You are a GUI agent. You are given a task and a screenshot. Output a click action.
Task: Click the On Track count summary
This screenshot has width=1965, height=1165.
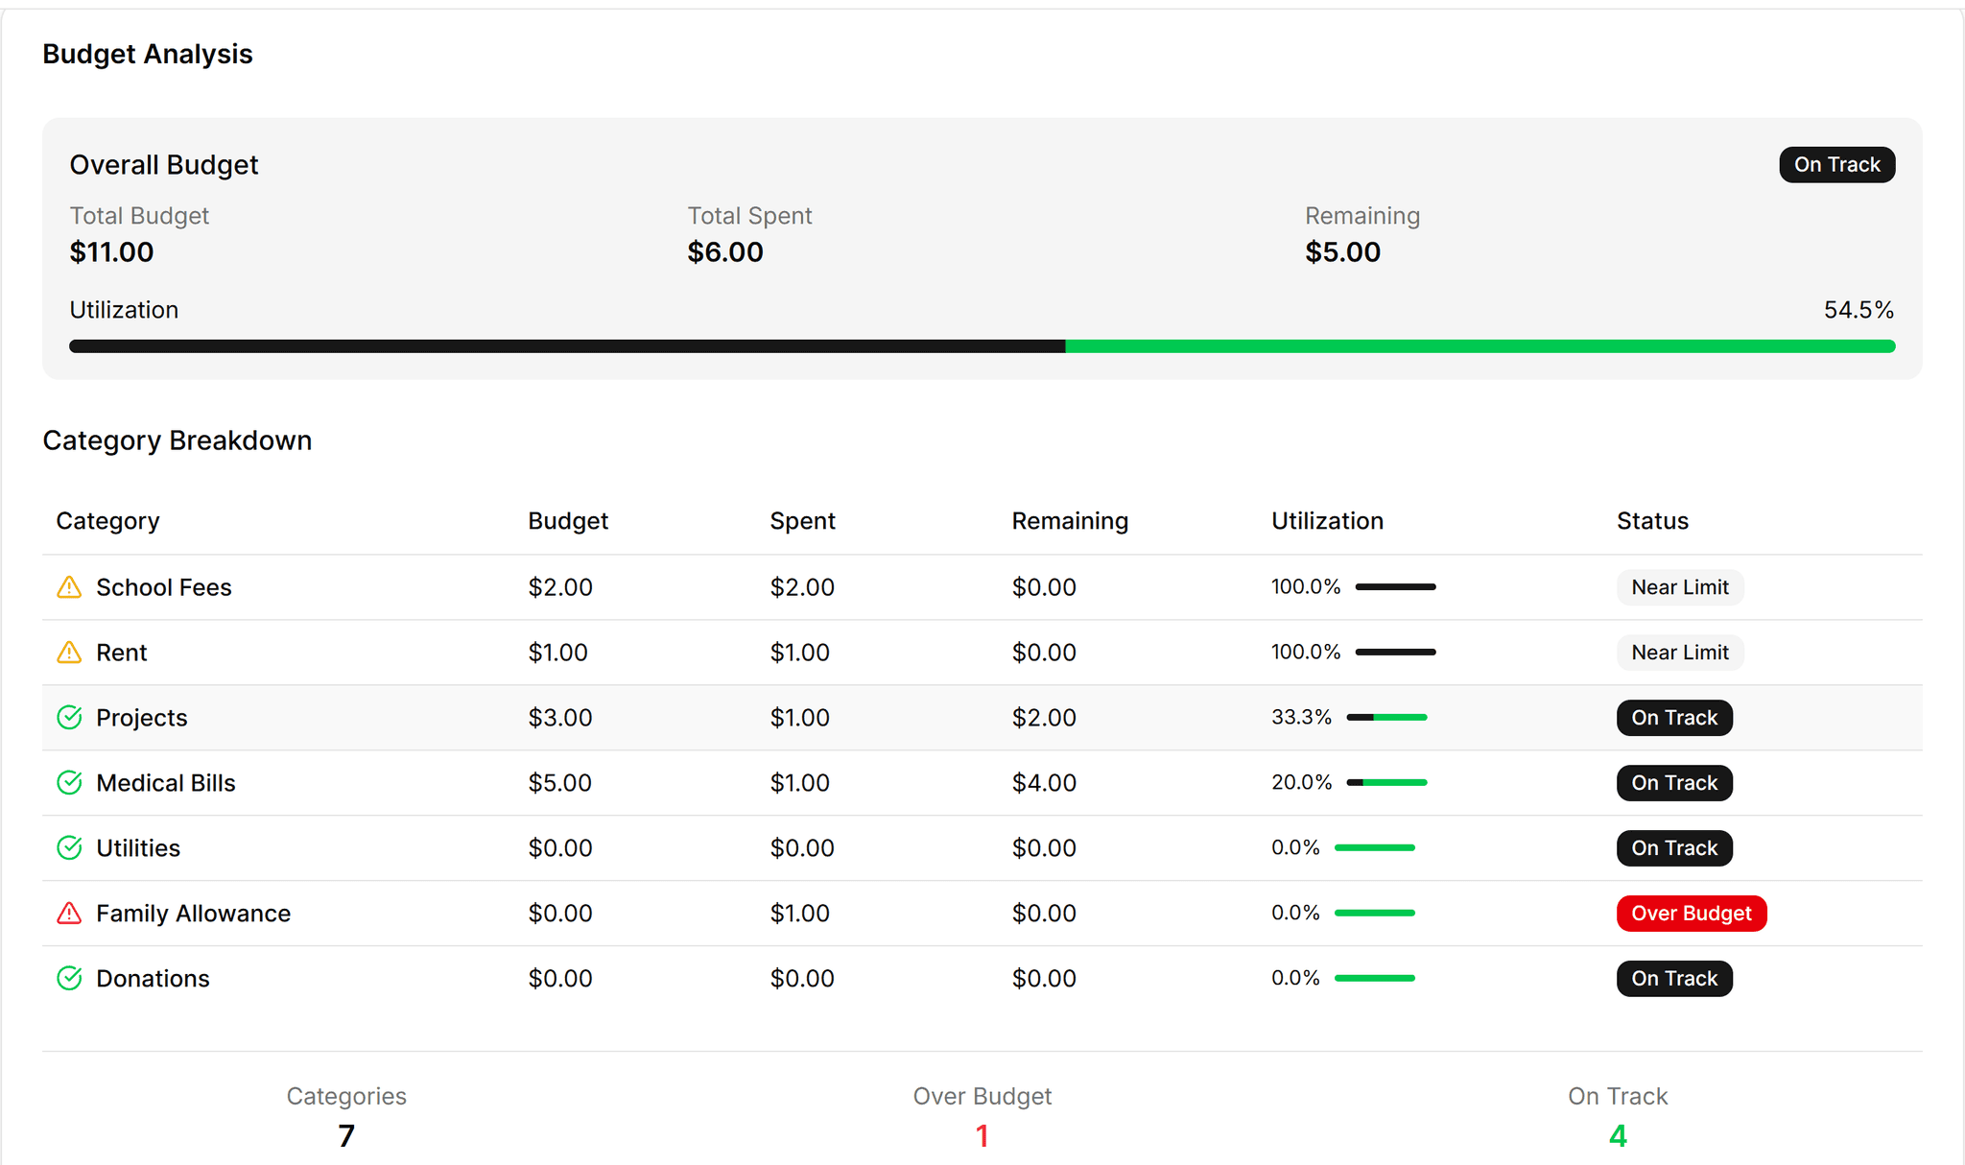click(x=1618, y=1136)
